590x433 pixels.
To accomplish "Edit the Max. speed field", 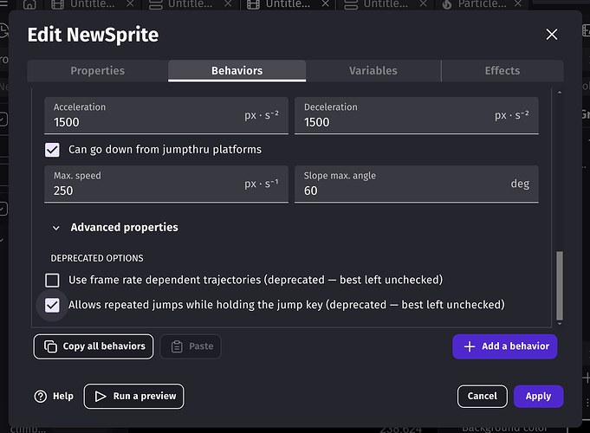I will [x=166, y=184].
